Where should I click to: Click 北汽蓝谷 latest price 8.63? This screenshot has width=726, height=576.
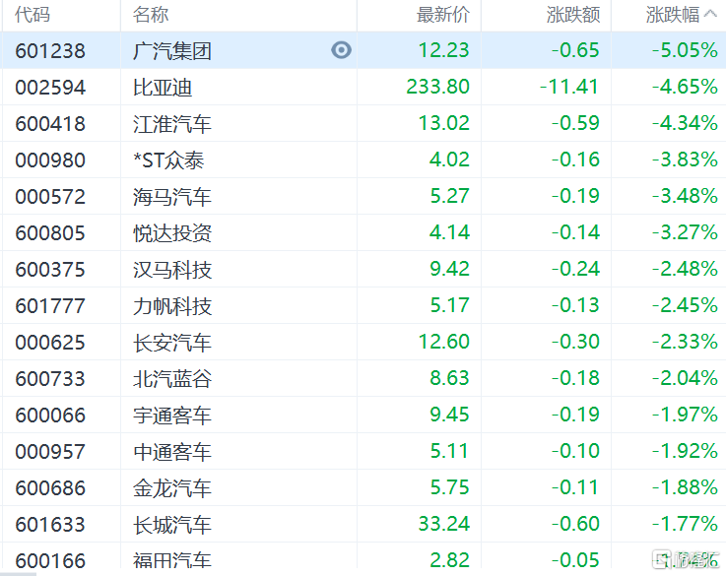[449, 378]
